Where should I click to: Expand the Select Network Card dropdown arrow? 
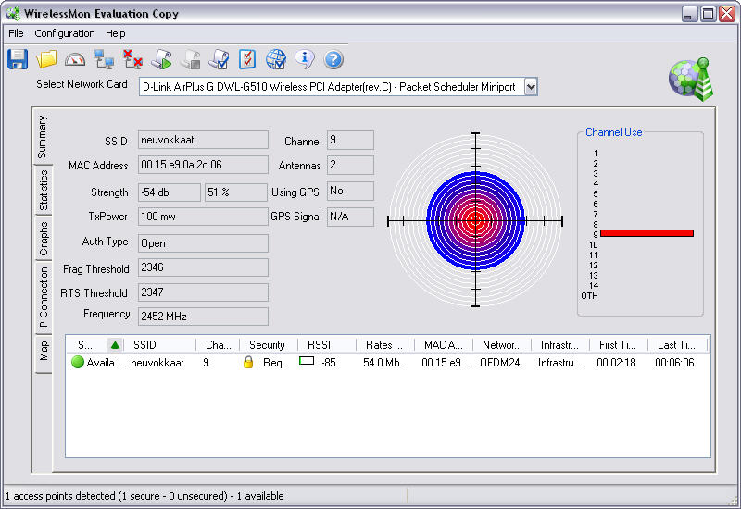click(531, 87)
